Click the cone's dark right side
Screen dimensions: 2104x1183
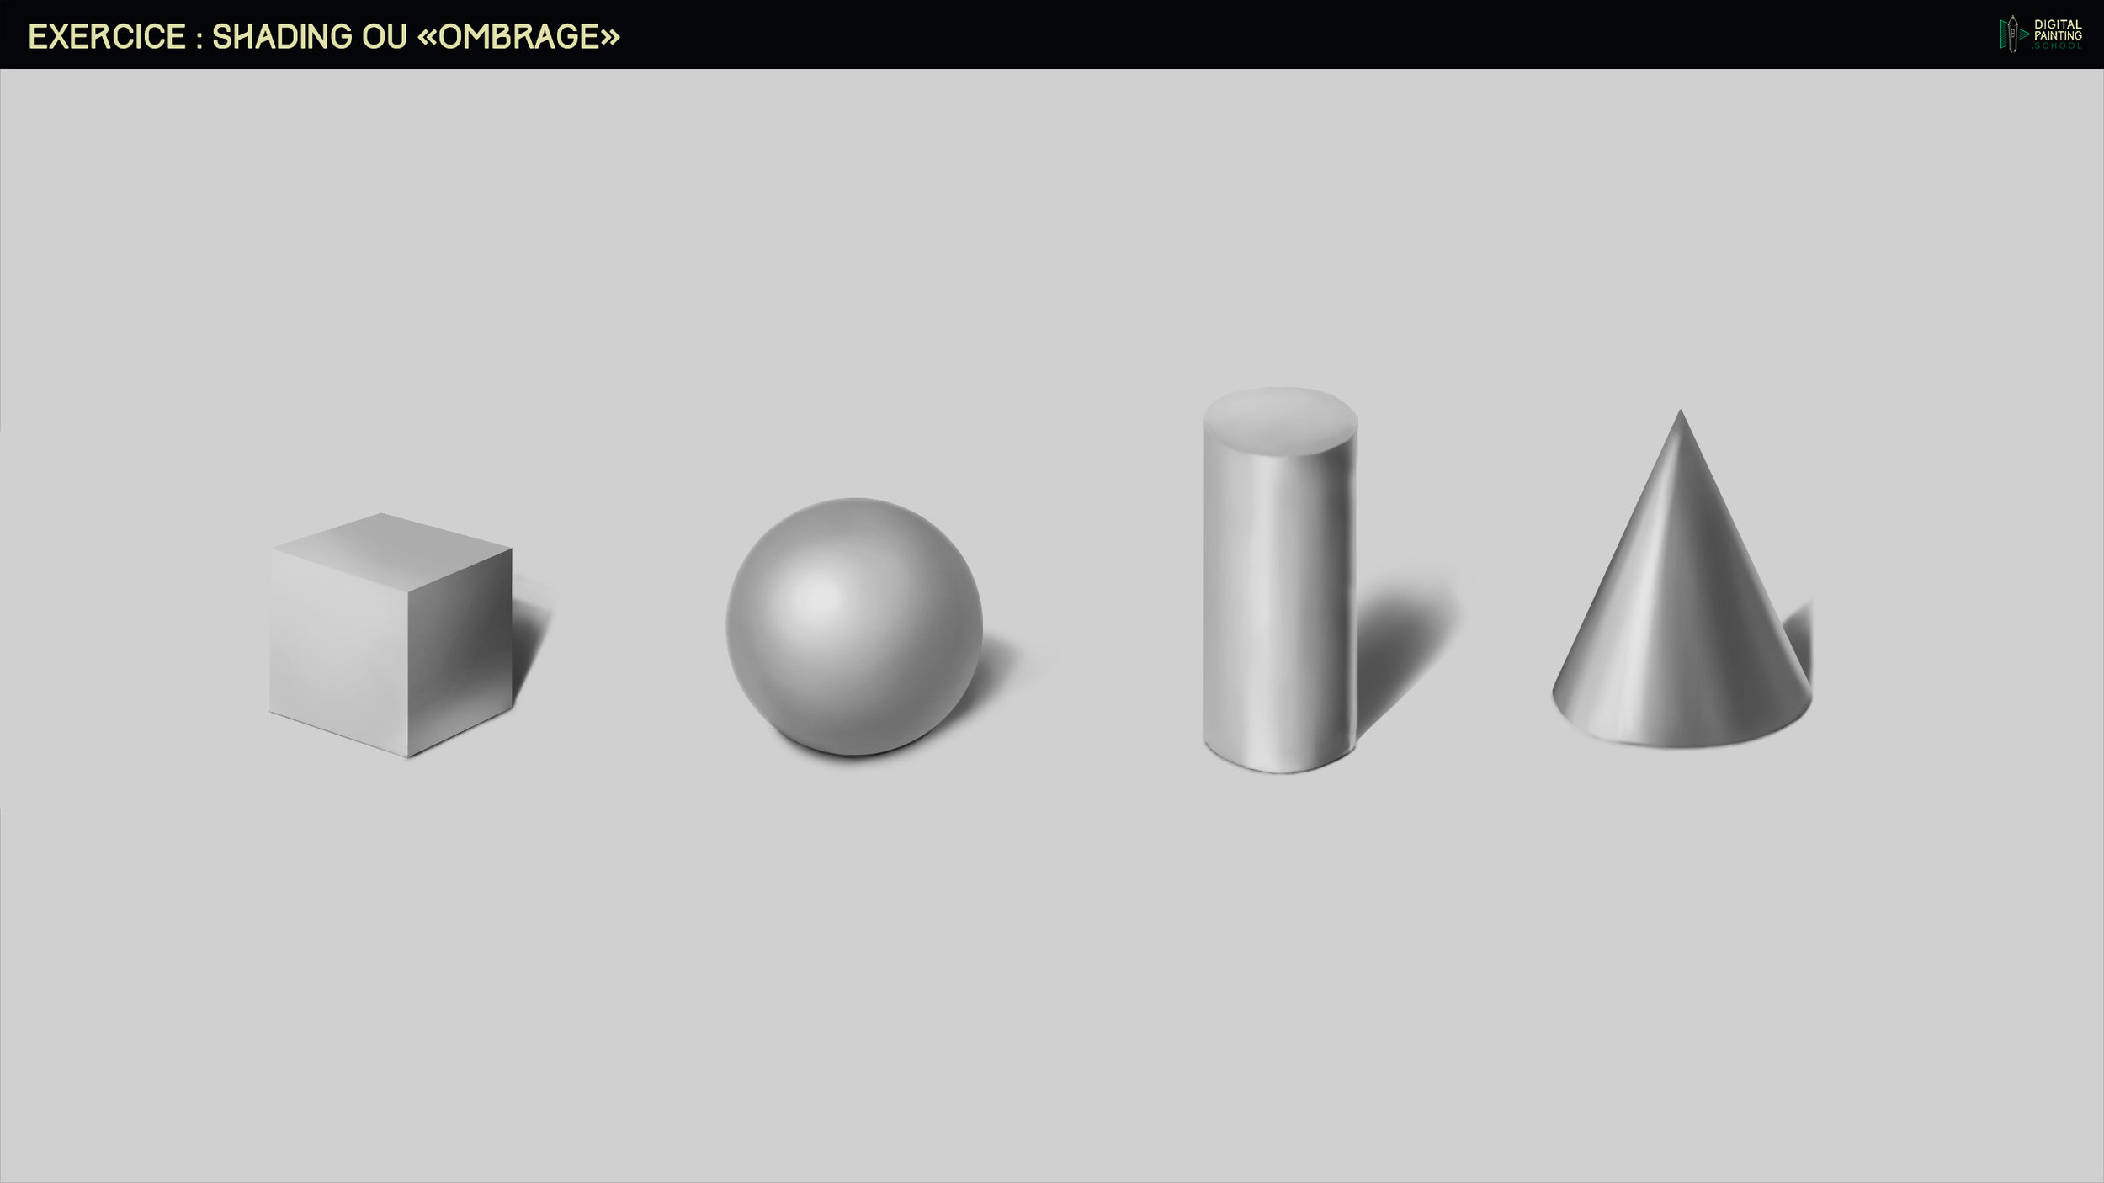click(1742, 648)
